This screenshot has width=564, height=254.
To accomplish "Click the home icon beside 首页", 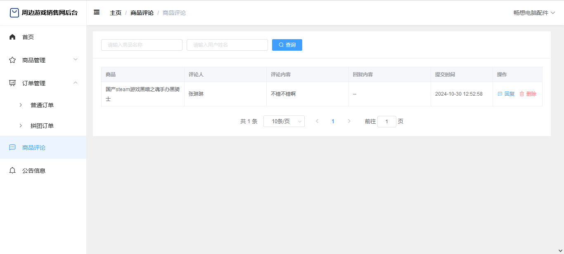I will point(12,37).
